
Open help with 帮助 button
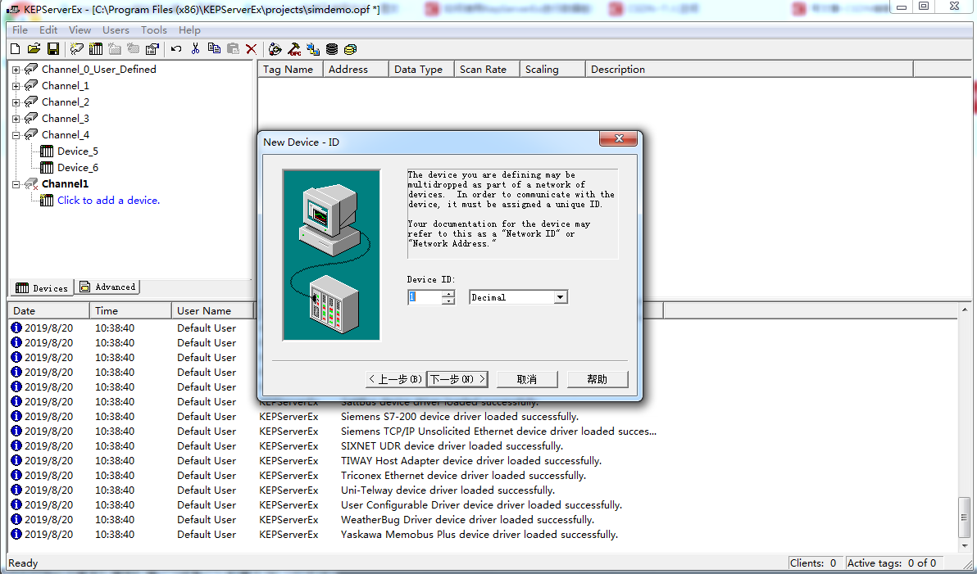pos(598,379)
